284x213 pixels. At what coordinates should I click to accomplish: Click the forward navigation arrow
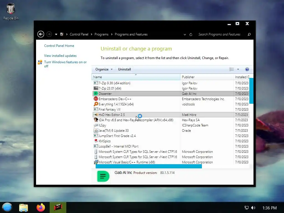pos(49,34)
